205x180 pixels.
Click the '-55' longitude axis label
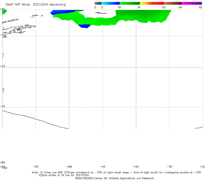[36, 166]
